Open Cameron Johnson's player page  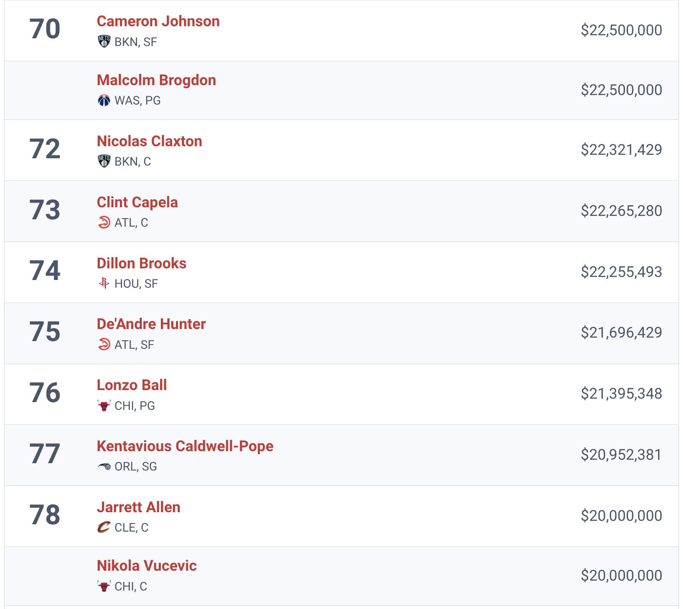[x=158, y=22]
